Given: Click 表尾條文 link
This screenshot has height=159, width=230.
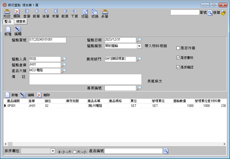Looking at the screenshot, I should click(x=154, y=81).
